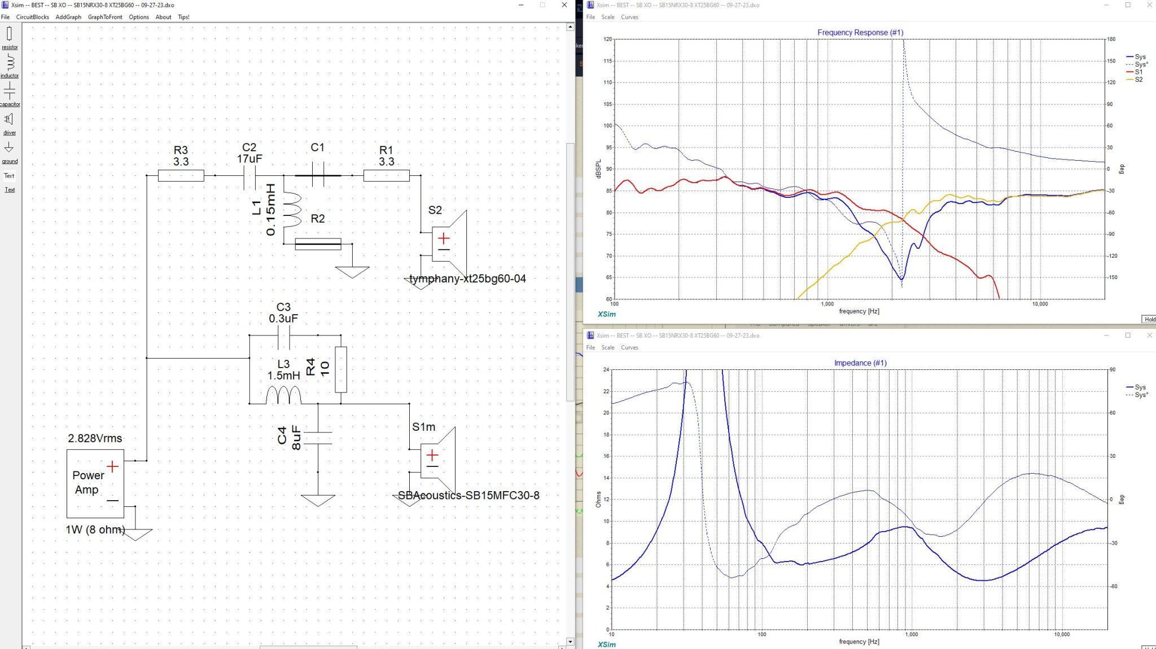Screen dimensions: 1156x649
Task: Click the Hold button on Frequency Response graph
Action: coord(1149,319)
